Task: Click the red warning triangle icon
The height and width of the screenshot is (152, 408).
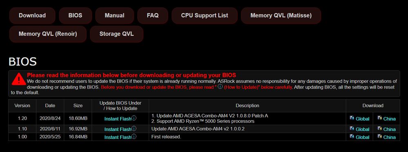Action: pos(18,79)
